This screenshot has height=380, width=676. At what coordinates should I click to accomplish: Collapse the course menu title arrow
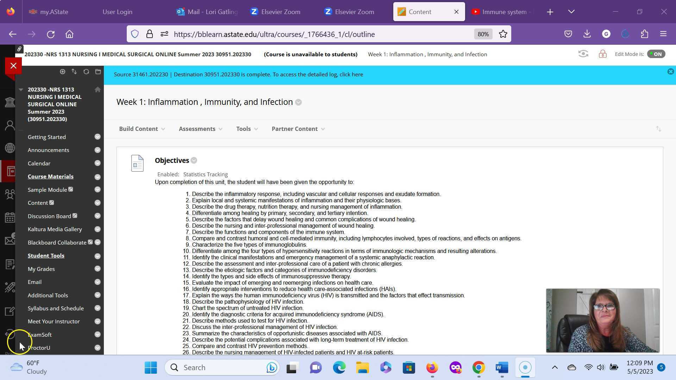pyautogui.click(x=21, y=90)
